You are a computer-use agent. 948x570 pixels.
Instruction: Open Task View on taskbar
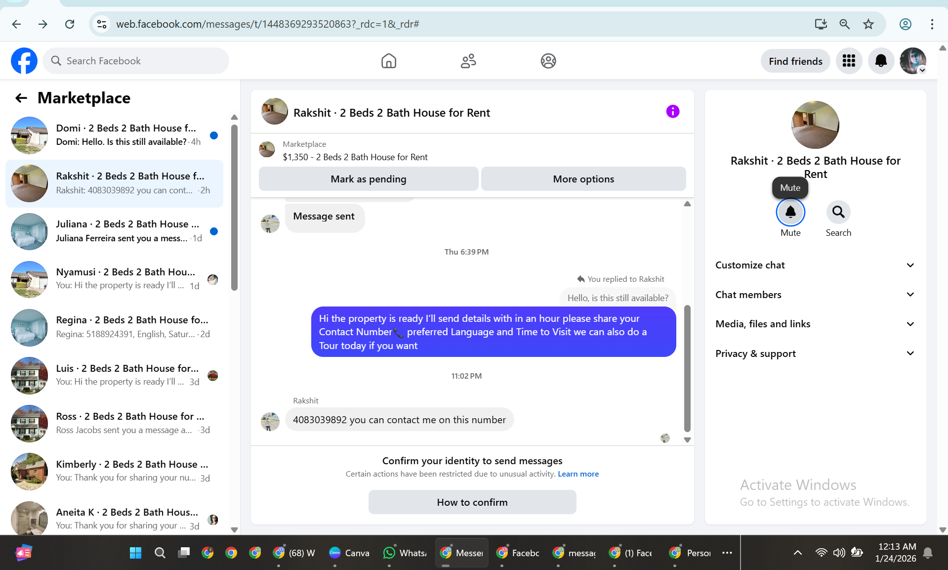184,553
